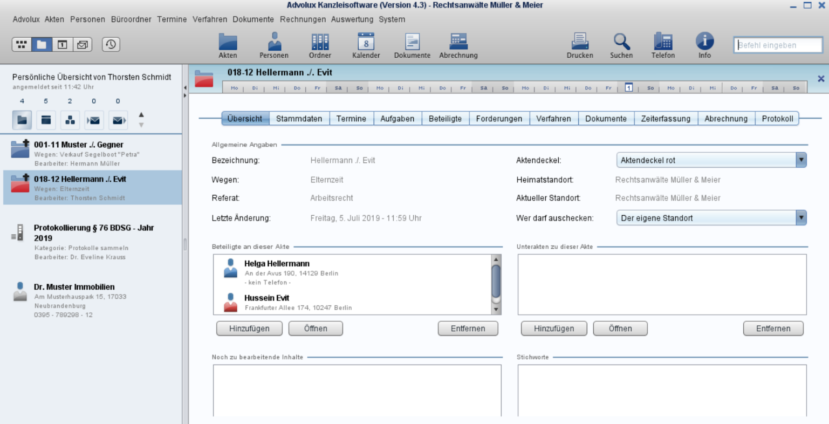
Task: Show tasks icon with count 2
Action: point(70,120)
